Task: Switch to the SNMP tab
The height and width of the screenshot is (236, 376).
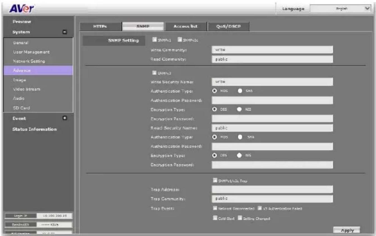Action: pyautogui.click(x=143, y=26)
